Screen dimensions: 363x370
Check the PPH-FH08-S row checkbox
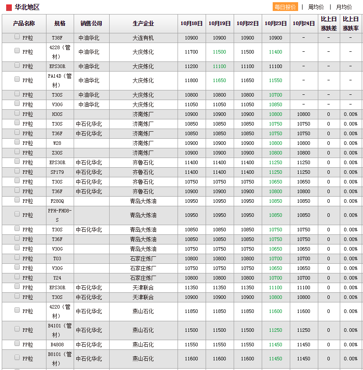click(x=17, y=214)
